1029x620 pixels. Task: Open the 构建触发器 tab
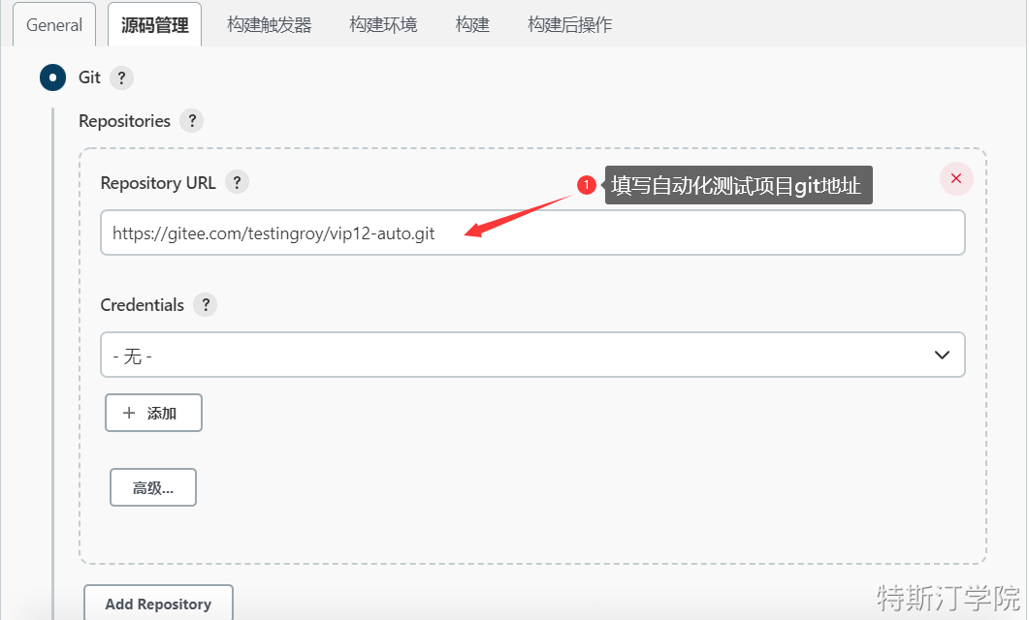pyautogui.click(x=269, y=25)
